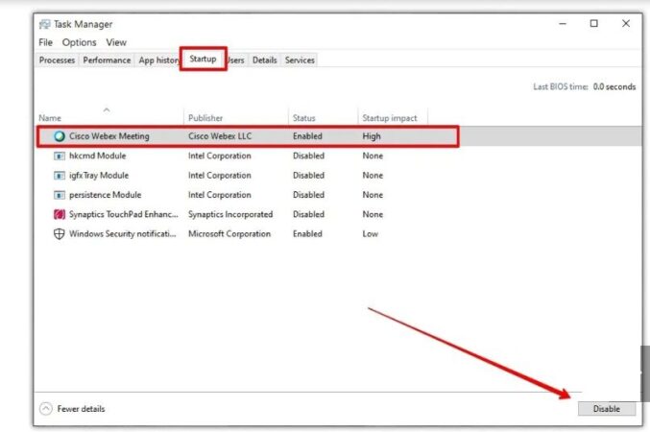650x432 pixels.
Task: Click the High startup impact value
Action: tap(372, 136)
